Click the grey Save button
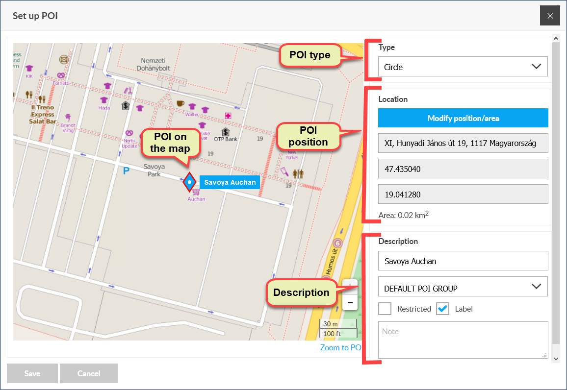The width and height of the screenshot is (567, 390). coord(32,373)
